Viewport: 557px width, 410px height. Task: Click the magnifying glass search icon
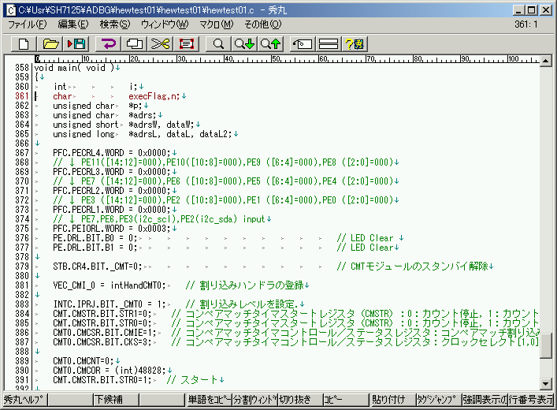218,43
